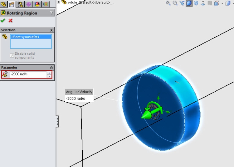Open the DimXpert manager tab
Image resolution: width=234 pixels, height=167 pixels.
pyautogui.click(x=28, y=4)
